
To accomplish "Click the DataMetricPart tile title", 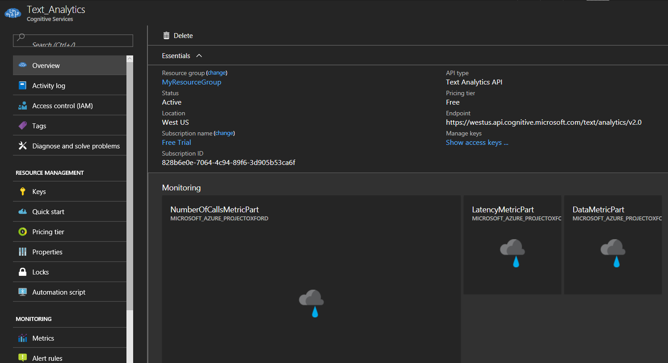I will tap(598, 210).
